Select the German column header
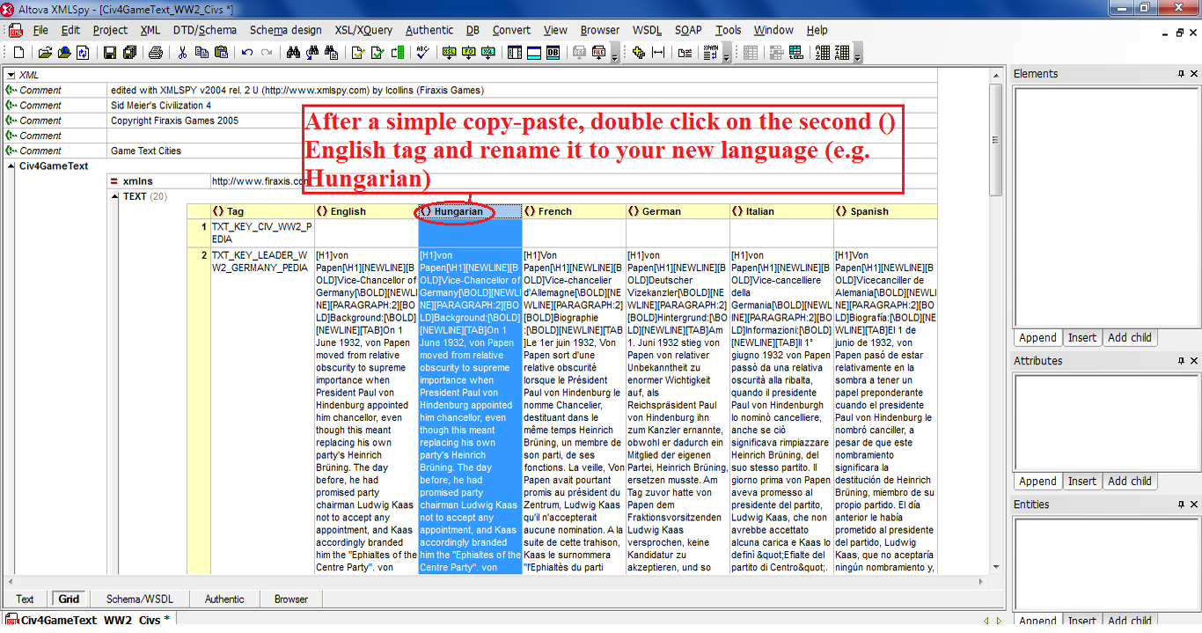Image resolution: width=1202 pixels, height=633 pixels. pyautogui.click(x=678, y=211)
